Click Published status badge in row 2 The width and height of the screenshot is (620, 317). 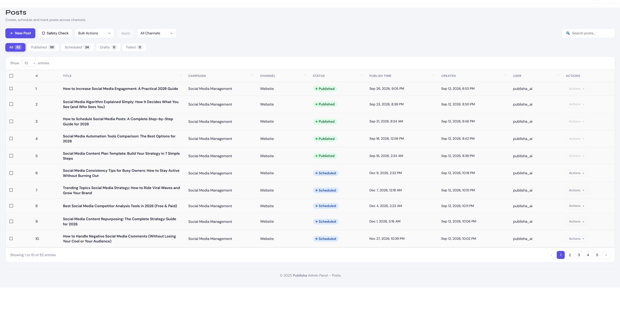325,104
